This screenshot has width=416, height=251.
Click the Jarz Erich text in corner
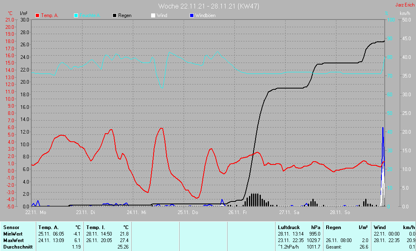tap(405, 5)
